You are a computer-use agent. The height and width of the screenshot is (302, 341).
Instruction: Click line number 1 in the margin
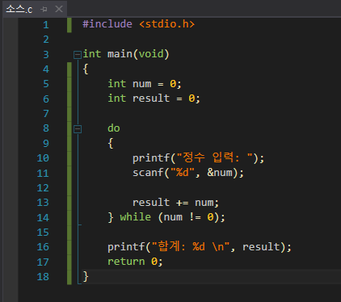pyautogui.click(x=46, y=25)
